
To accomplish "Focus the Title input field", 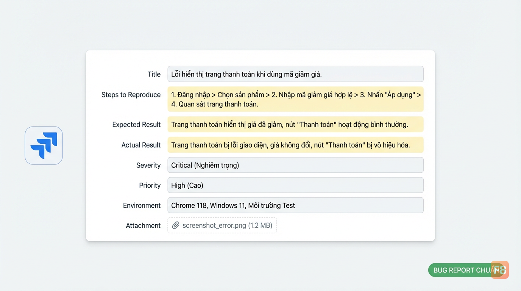I will click(295, 74).
